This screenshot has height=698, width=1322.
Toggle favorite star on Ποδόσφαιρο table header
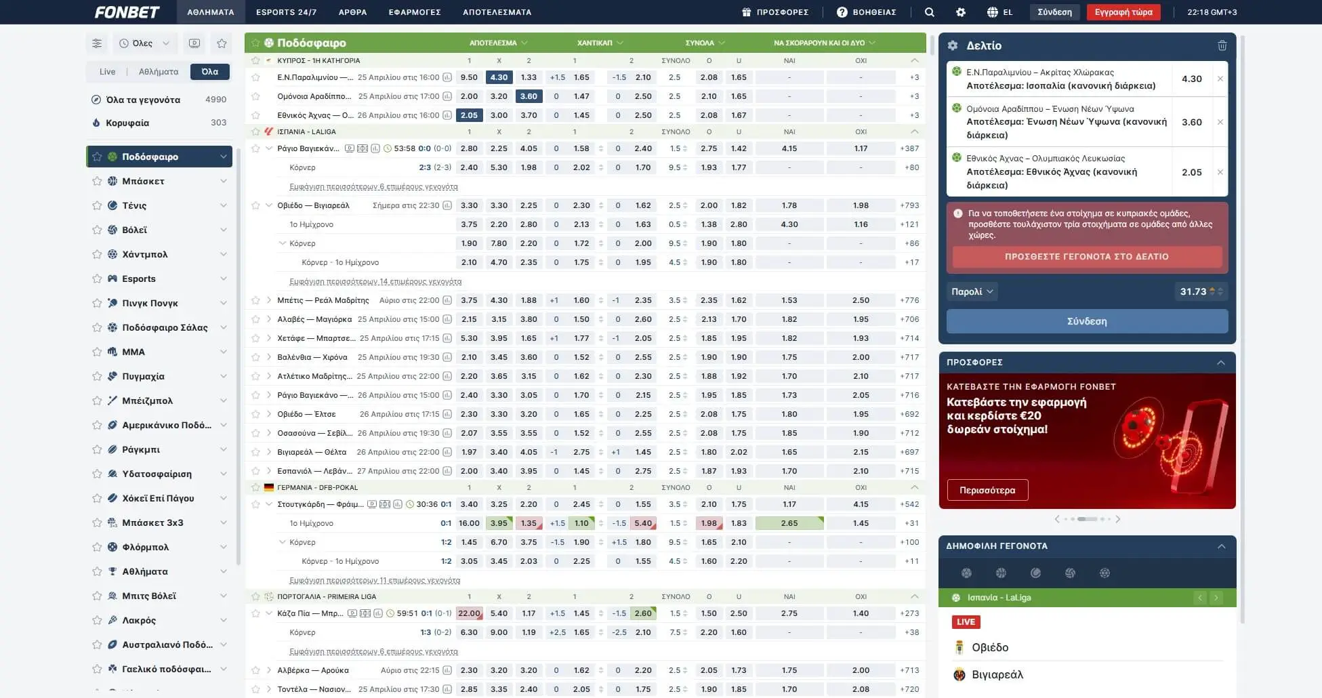255,43
